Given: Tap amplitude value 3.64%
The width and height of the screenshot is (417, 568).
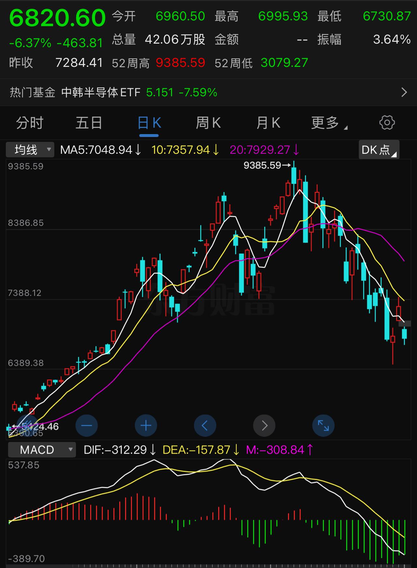Looking at the screenshot, I should click(x=392, y=39).
